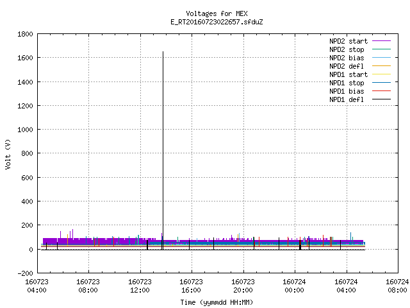Select the 'NPD1 bias' legend label
Screen dimensions: 410x308
point(347,91)
